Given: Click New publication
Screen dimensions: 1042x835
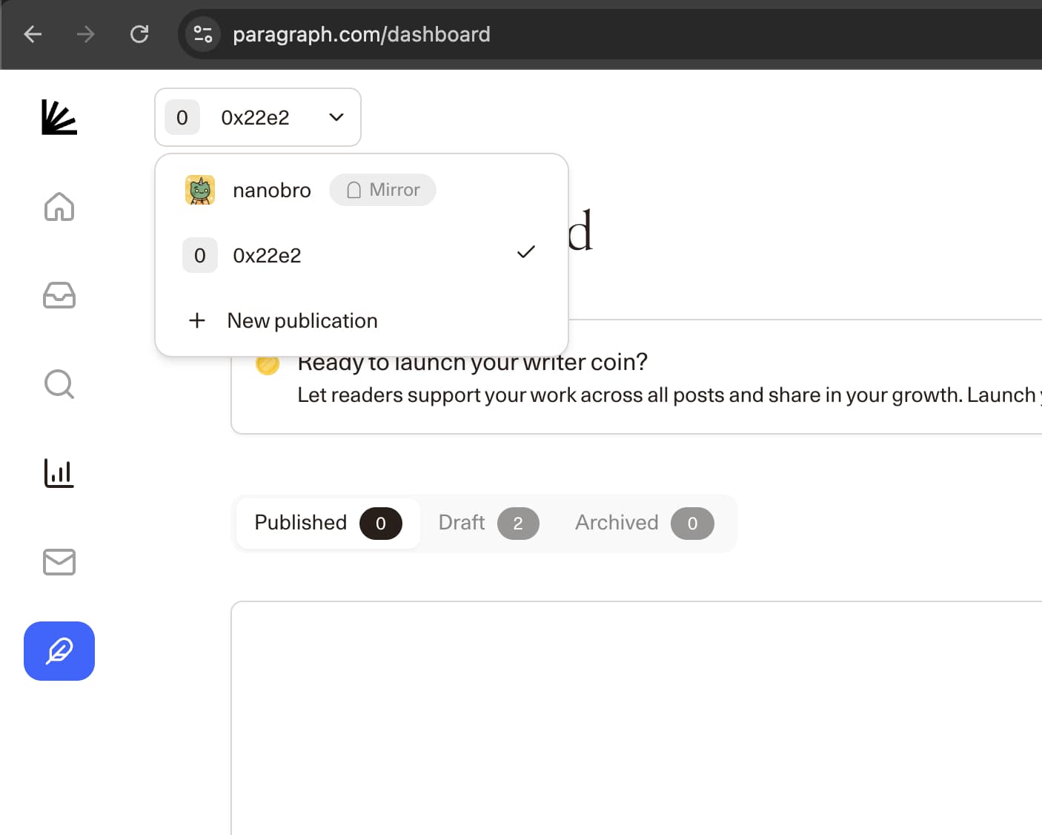Looking at the screenshot, I should (302, 320).
